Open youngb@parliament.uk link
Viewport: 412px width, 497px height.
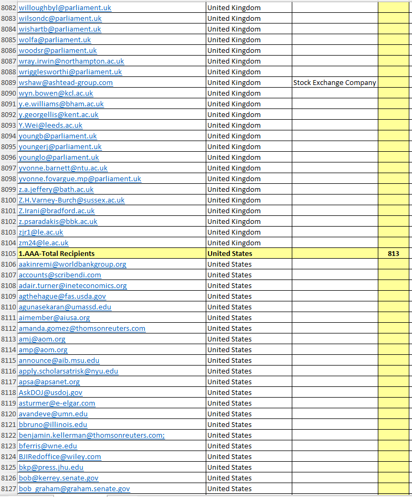(58, 136)
